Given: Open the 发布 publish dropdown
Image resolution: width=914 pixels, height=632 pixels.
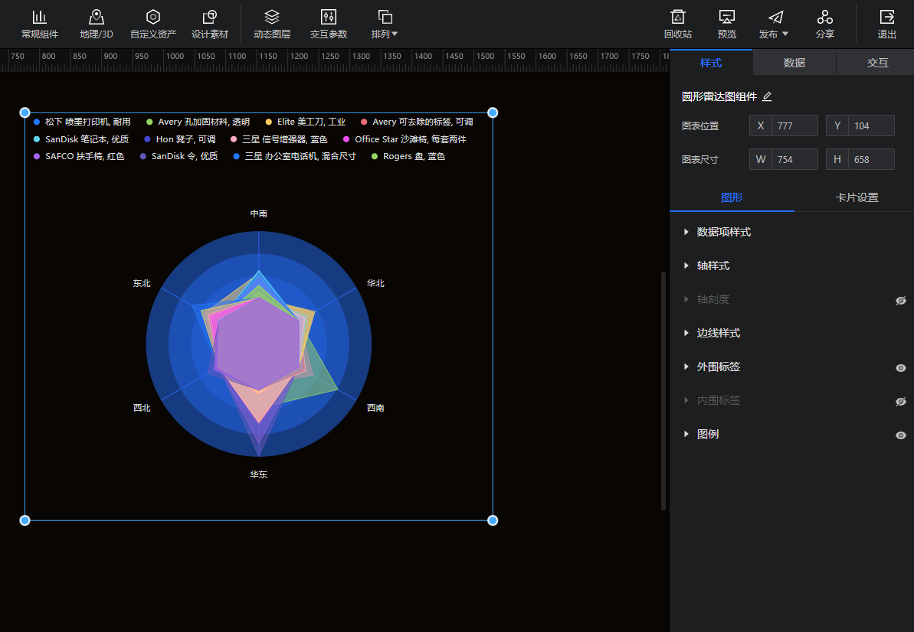Looking at the screenshot, I should click(x=775, y=24).
